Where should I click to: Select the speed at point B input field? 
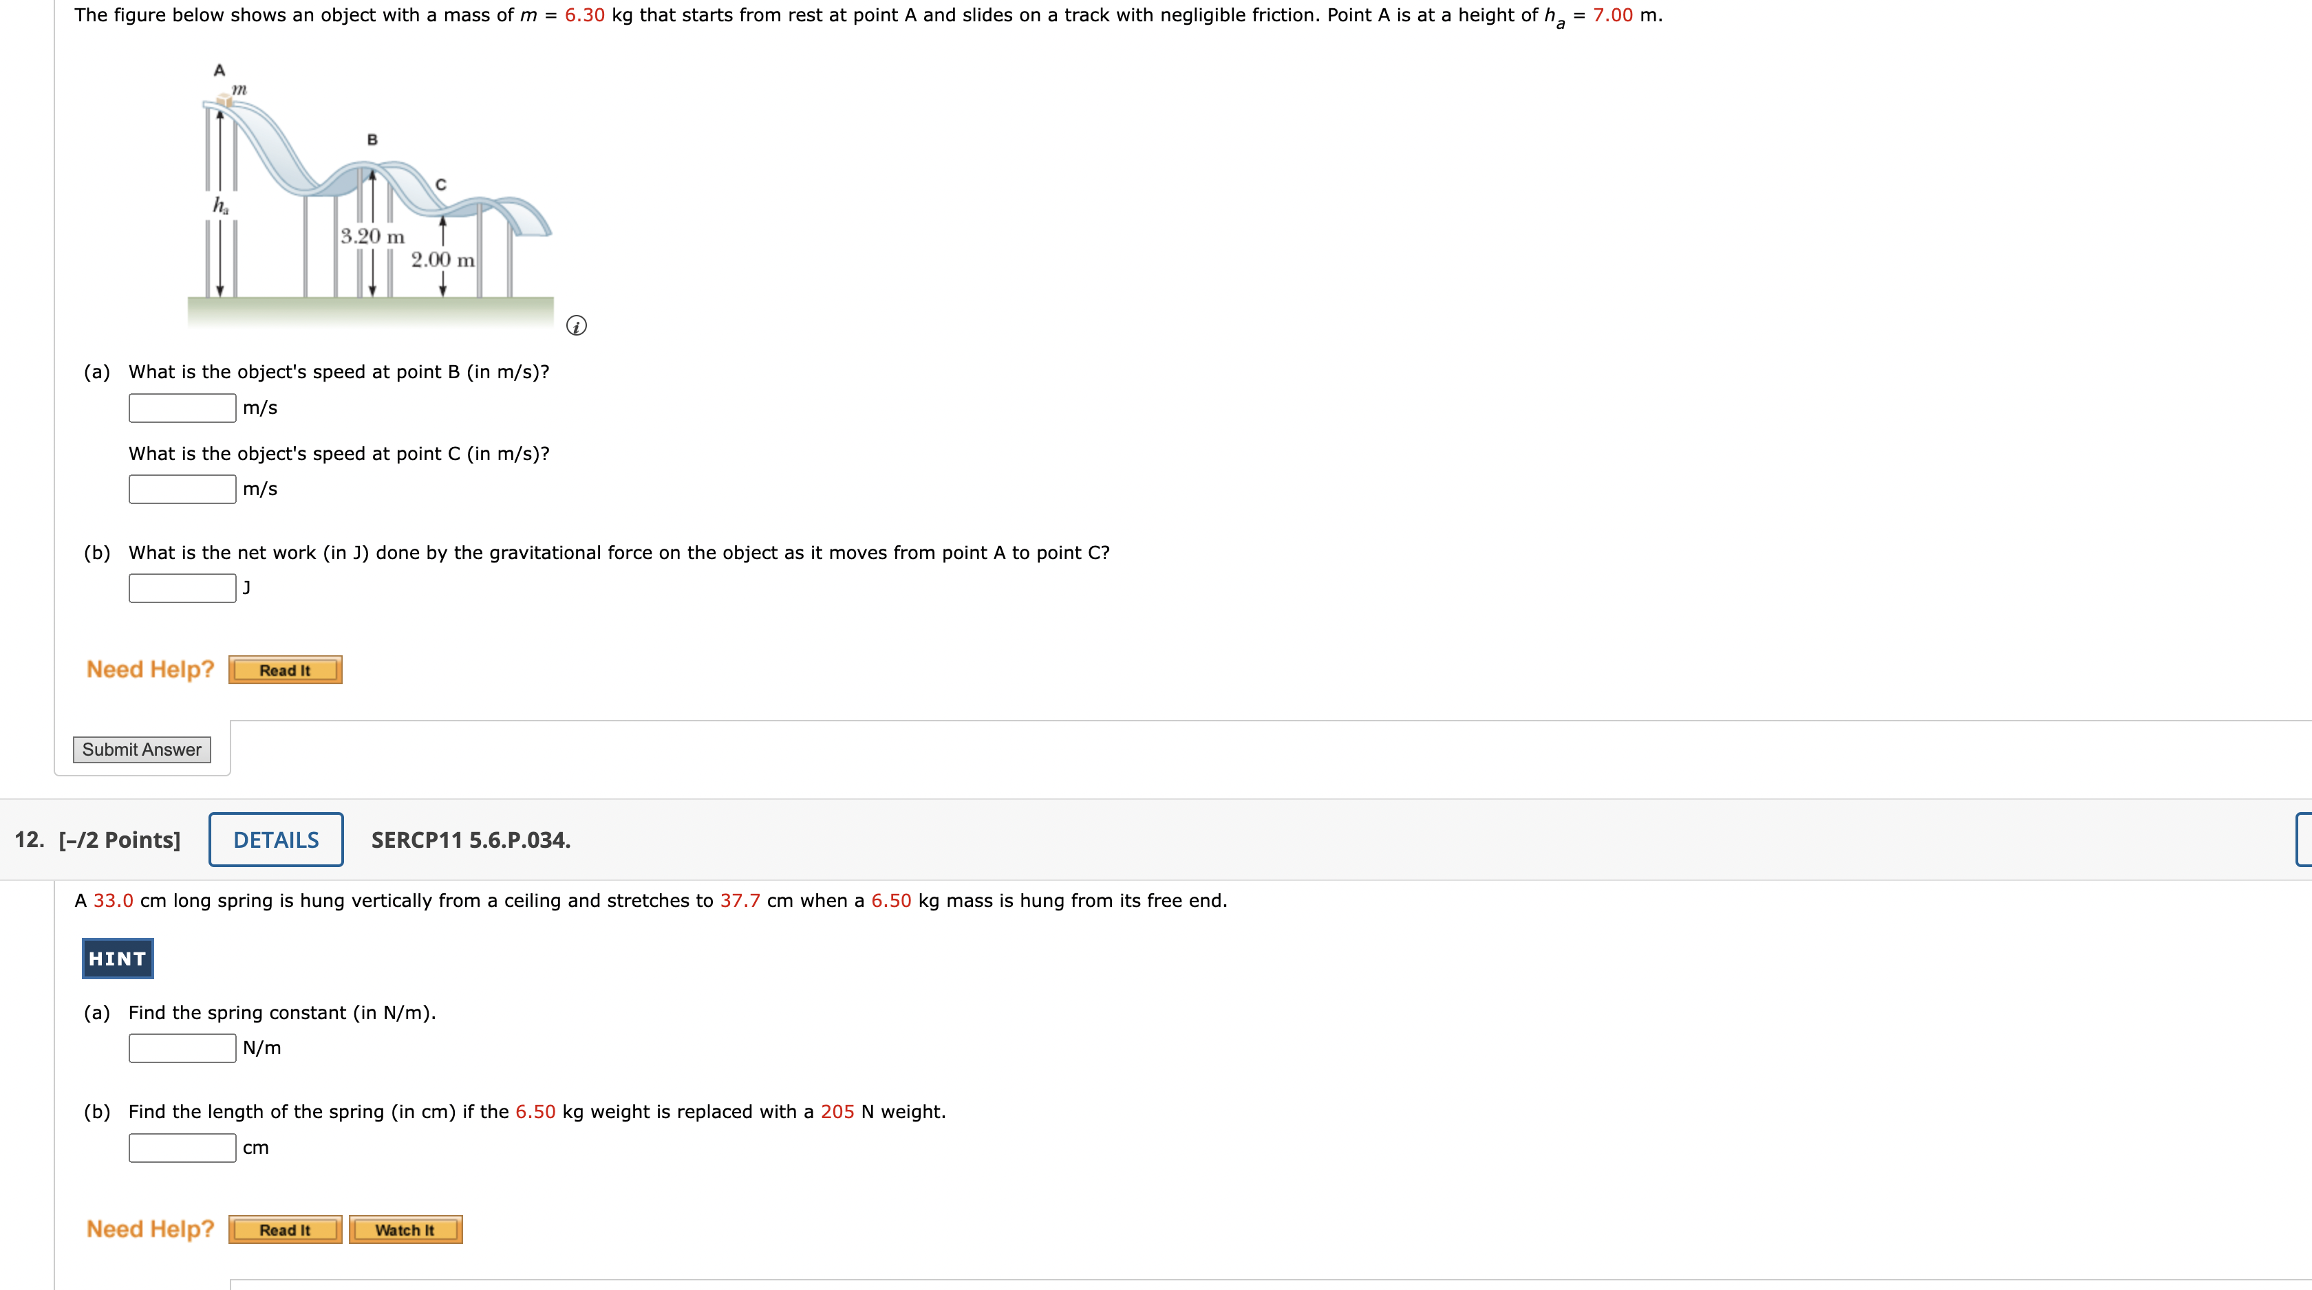pos(181,407)
